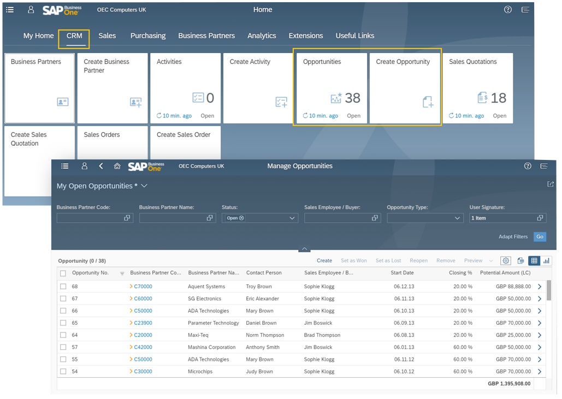Select the checkbox for opportunity 66
This screenshot has height=399, width=562.
(x=63, y=311)
